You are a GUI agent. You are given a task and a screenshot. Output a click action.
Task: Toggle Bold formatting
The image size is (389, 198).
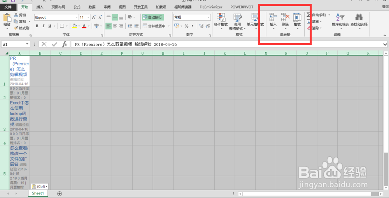37,26
